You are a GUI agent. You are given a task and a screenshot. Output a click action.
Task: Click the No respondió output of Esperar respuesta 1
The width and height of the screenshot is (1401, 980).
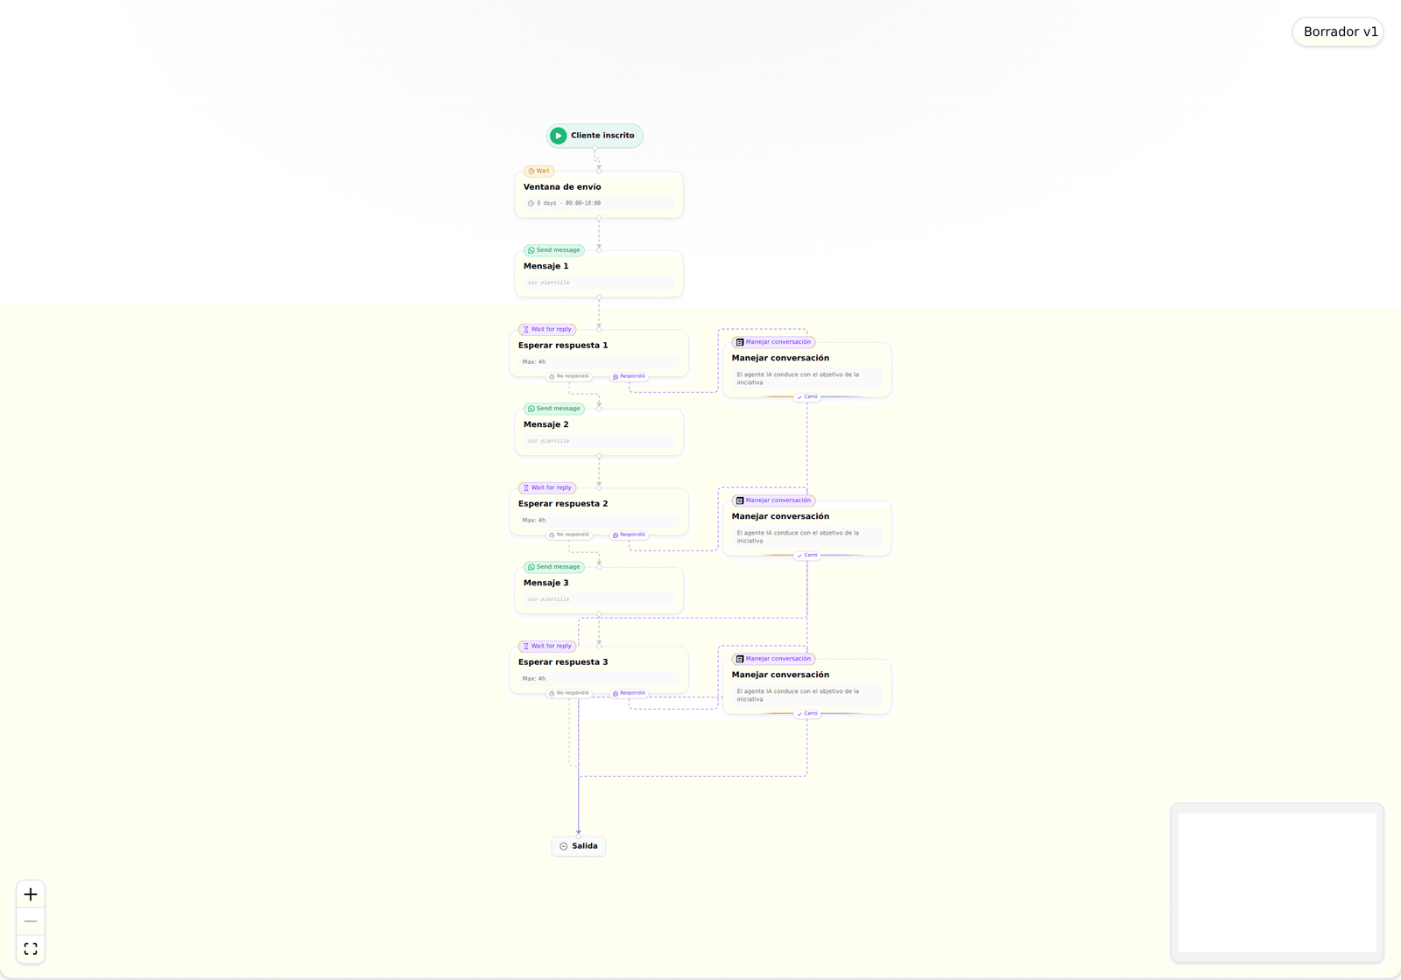569,376
